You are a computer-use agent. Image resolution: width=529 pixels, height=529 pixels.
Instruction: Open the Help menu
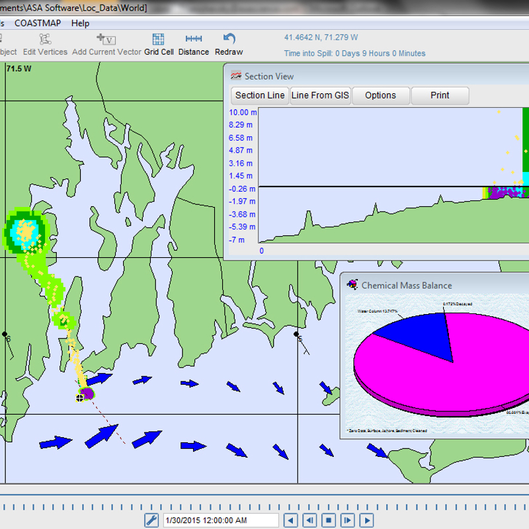(80, 23)
